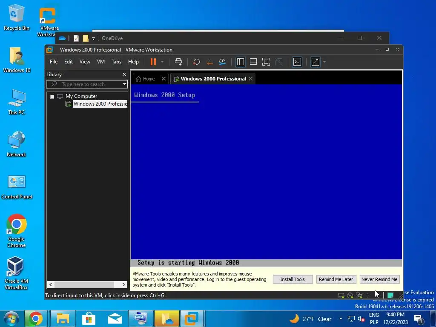
Task: Open the Start menu orb
Action: [x=11, y=319]
